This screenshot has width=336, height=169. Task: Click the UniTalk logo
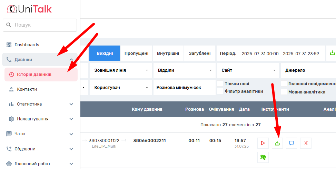(29, 9)
